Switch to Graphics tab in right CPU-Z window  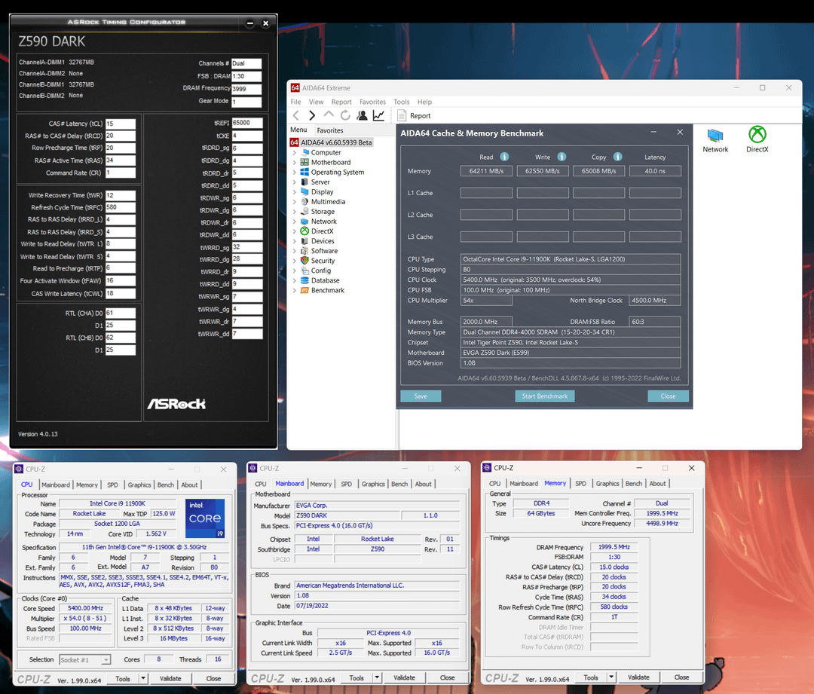click(x=607, y=483)
